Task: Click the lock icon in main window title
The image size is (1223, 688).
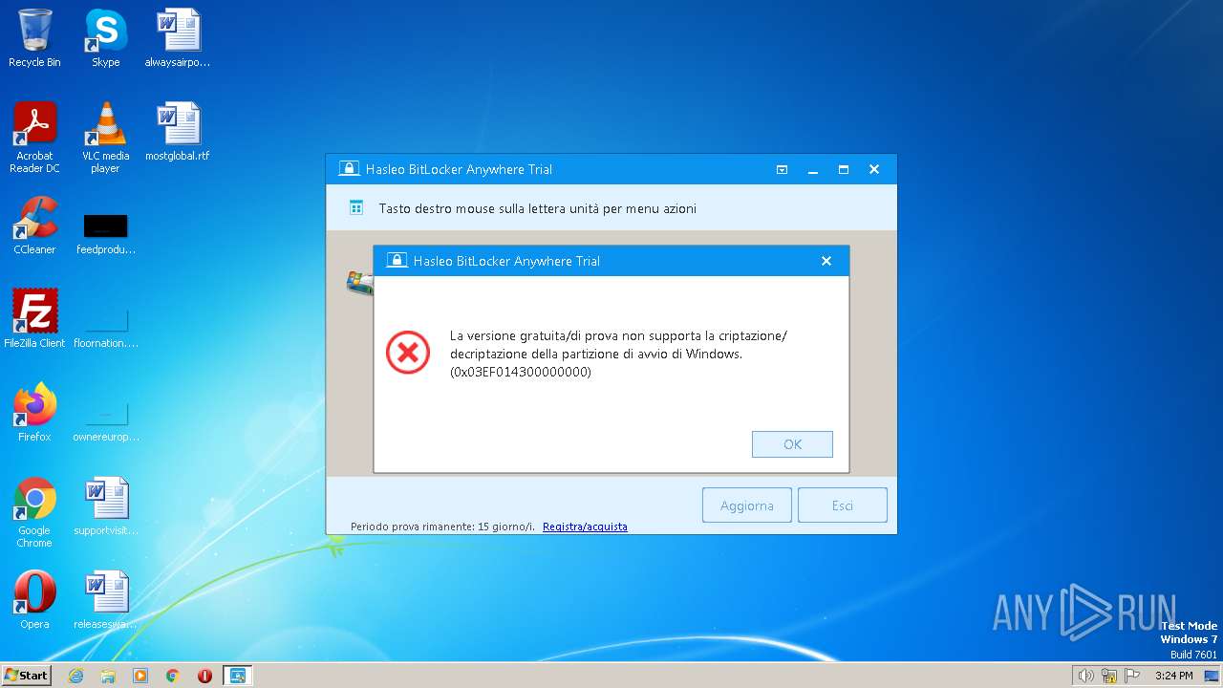Action: [x=349, y=169]
